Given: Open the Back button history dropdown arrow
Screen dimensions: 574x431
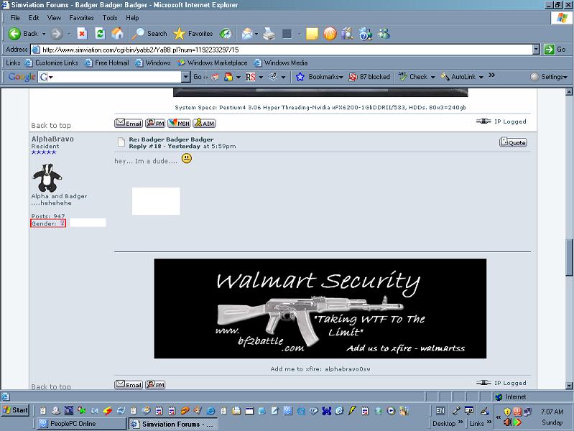Looking at the screenshot, I should [x=44, y=34].
